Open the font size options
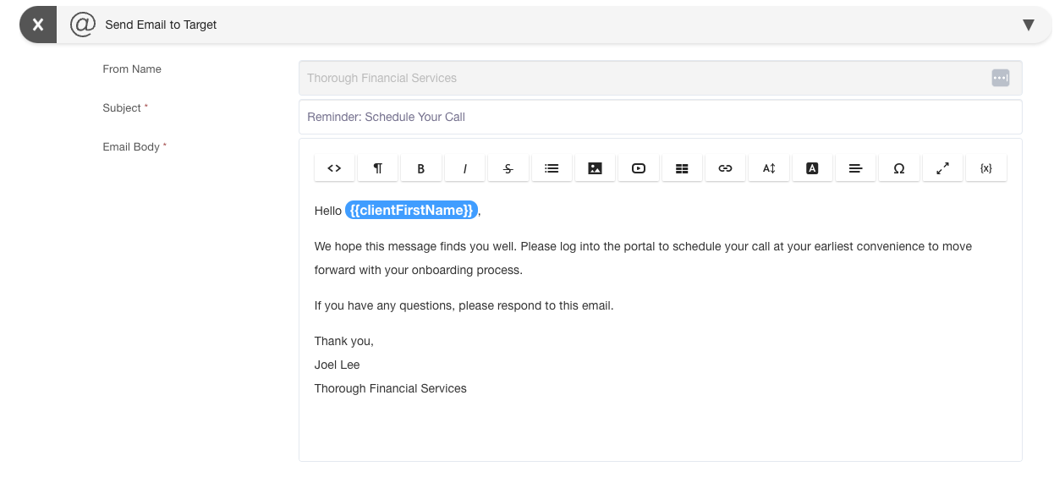Viewport: 1054px width, 483px height. pos(769,168)
